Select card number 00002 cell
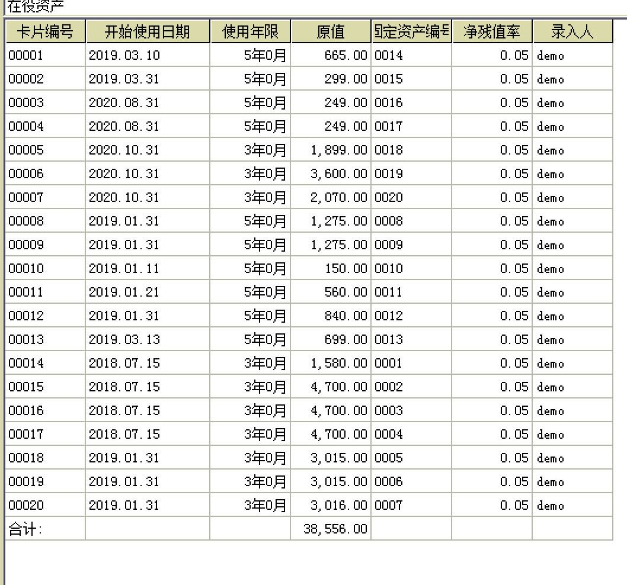The height and width of the screenshot is (585, 627). coord(45,79)
